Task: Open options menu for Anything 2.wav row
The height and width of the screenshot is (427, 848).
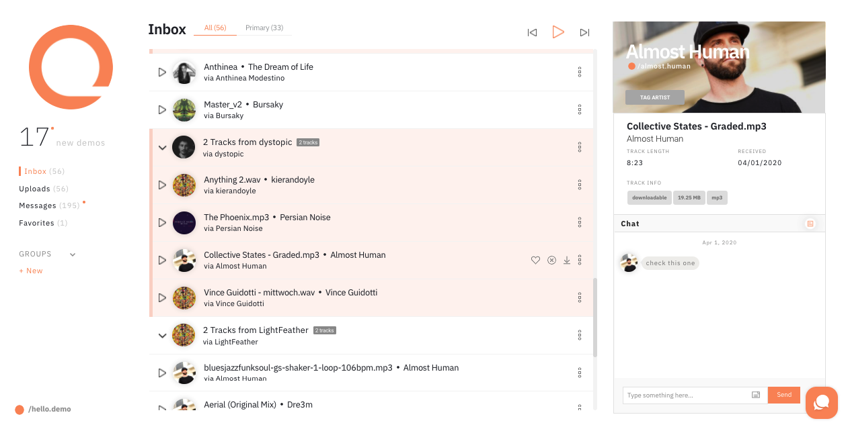Action: coord(580,185)
